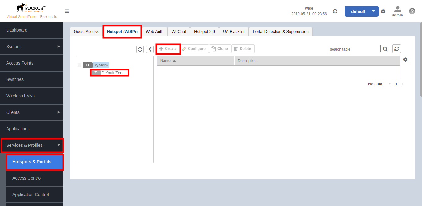Collapse the System tree node
Screen dimensions: 422x206
[80, 65]
